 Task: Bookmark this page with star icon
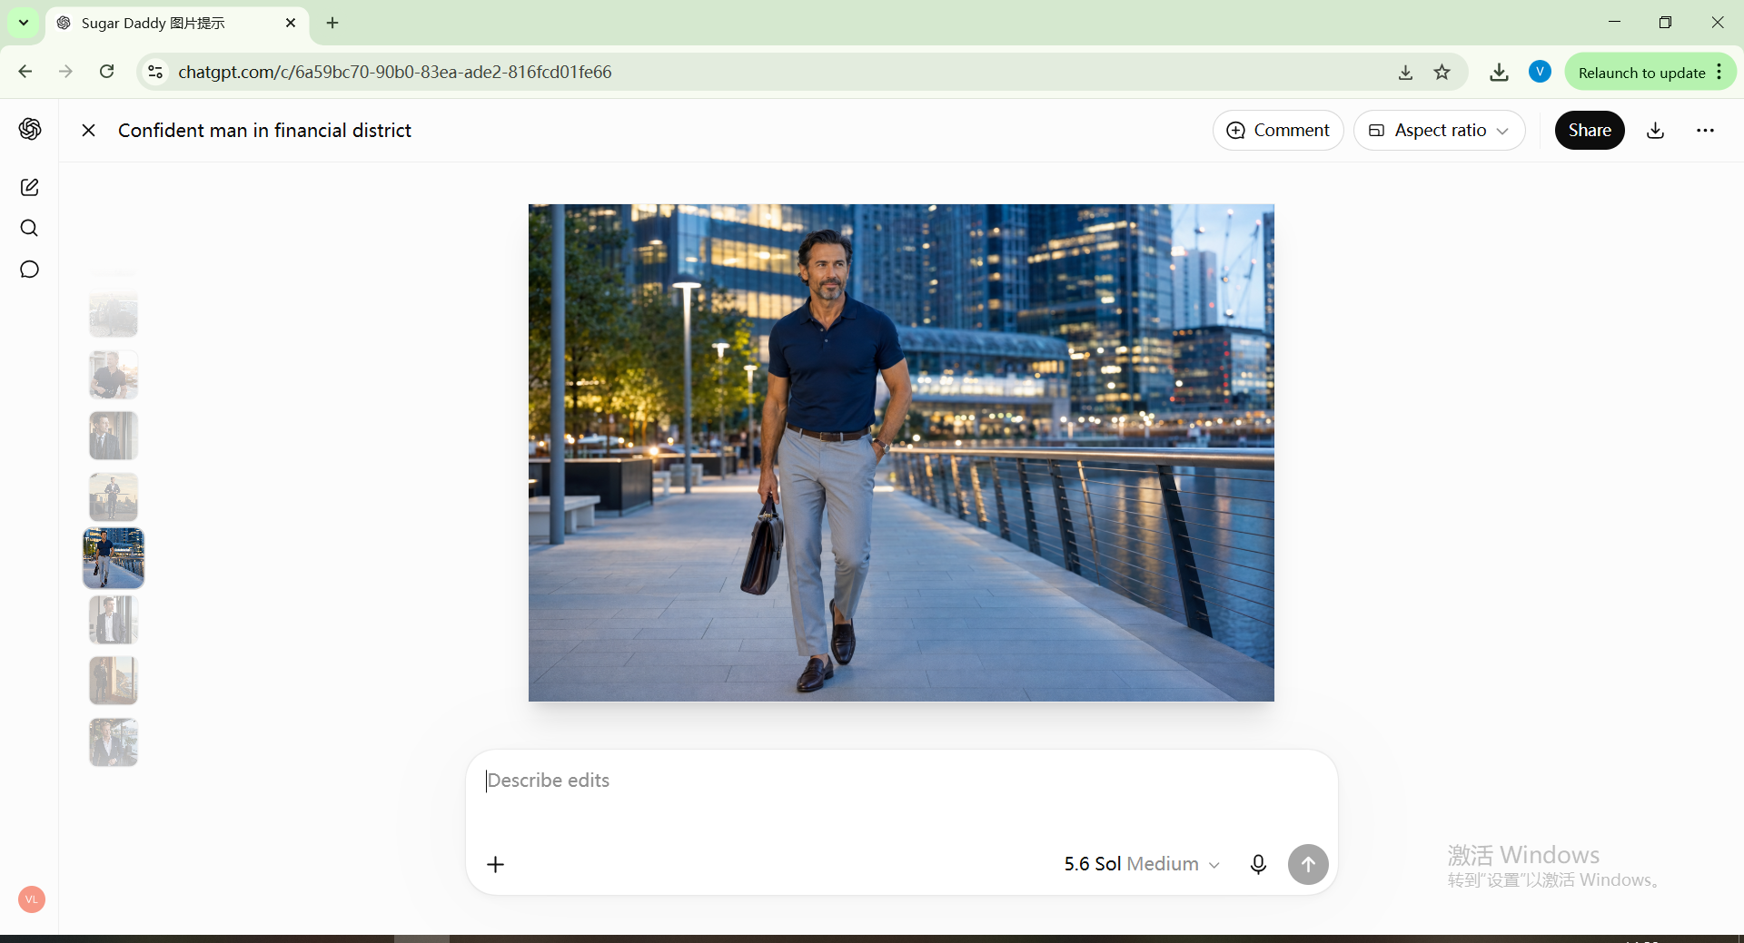click(x=1442, y=72)
